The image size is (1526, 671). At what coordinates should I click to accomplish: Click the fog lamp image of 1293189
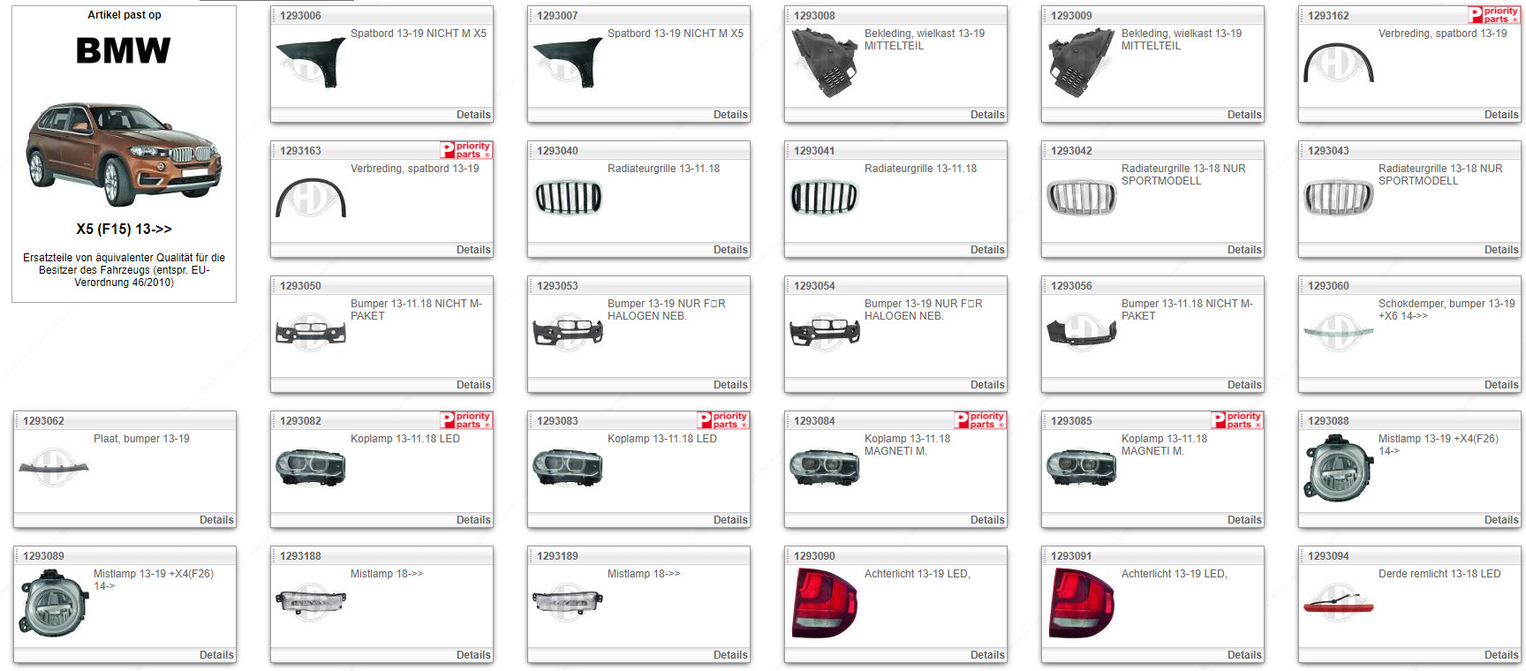pyautogui.click(x=568, y=602)
